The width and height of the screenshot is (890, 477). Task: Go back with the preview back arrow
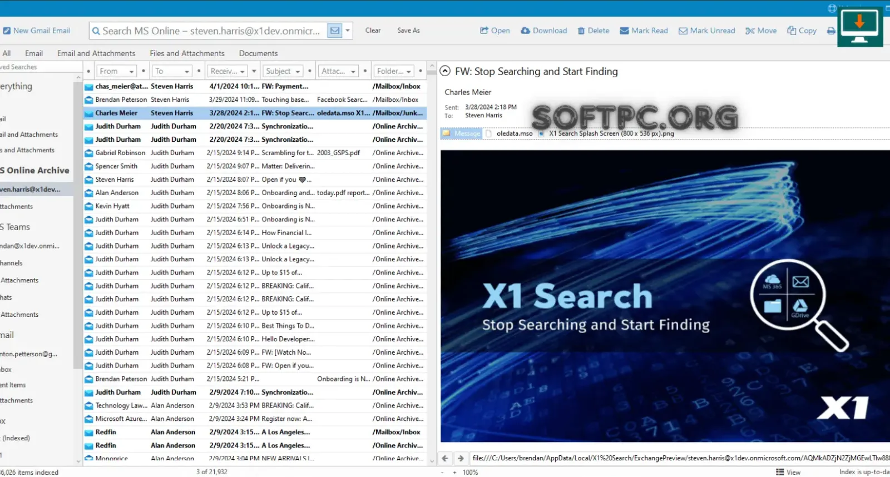tap(445, 458)
